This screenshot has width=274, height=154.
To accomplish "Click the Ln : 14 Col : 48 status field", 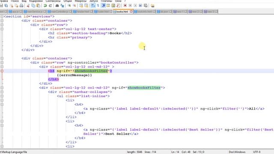I will (x=181, y=152).
